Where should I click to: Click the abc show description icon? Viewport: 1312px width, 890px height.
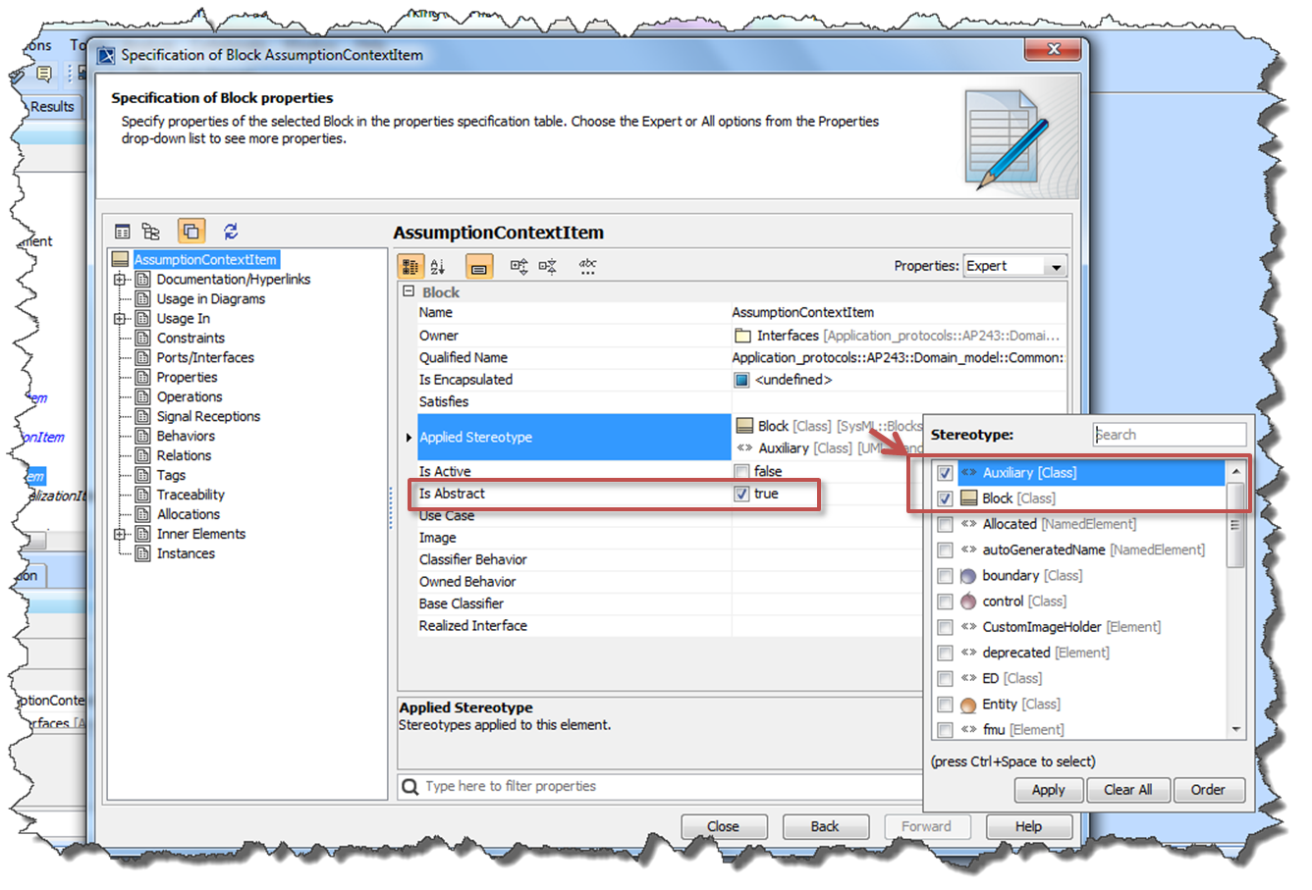(587, 266)
